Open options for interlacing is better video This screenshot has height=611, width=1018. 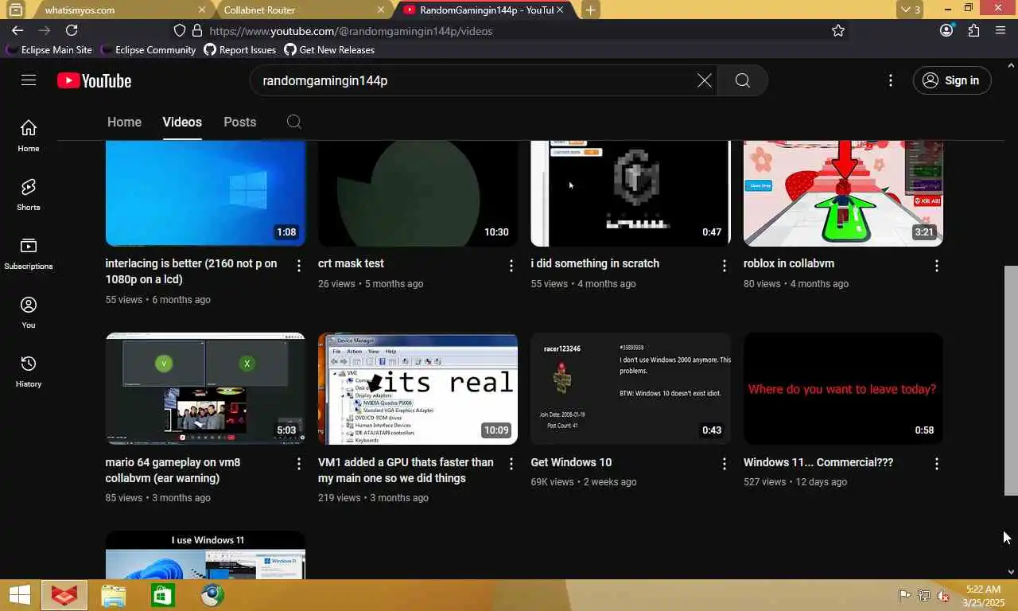click(x=299, y=266)
